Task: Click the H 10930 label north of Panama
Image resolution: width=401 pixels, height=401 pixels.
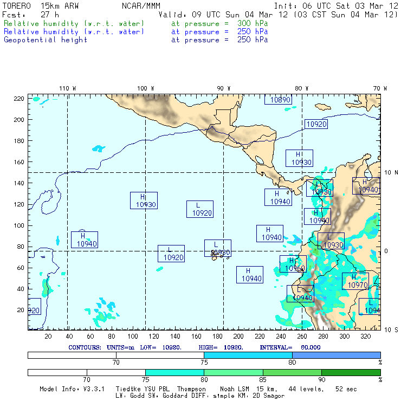Action: click(301, 158)
